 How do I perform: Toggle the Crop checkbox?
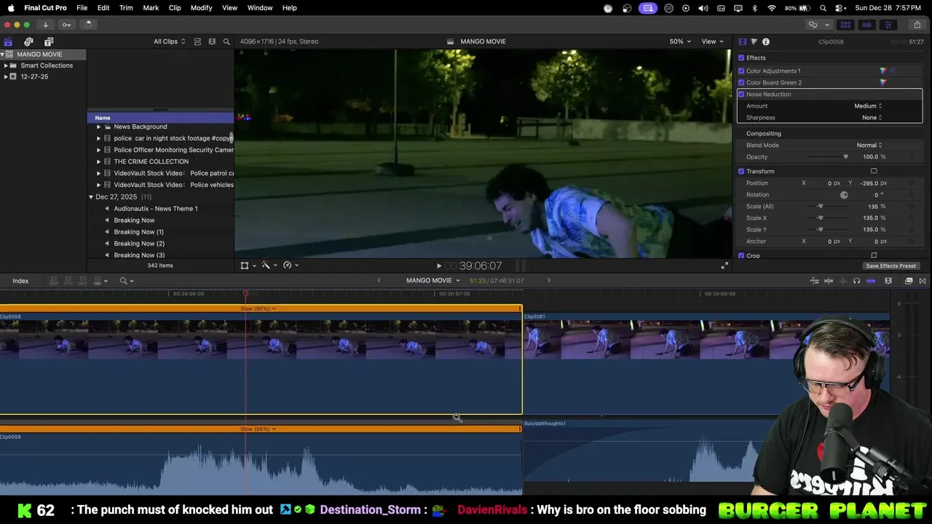tap(741, 255)
